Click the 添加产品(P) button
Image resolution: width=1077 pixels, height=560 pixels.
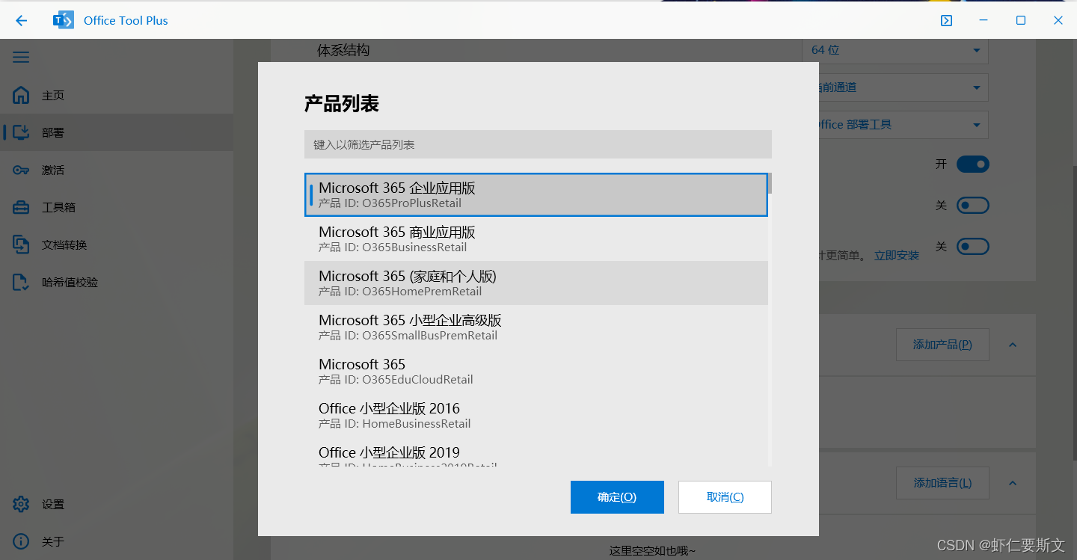pyautogui.click(x=942, y=345)
